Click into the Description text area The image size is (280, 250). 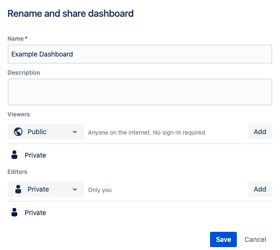point(140,92)
